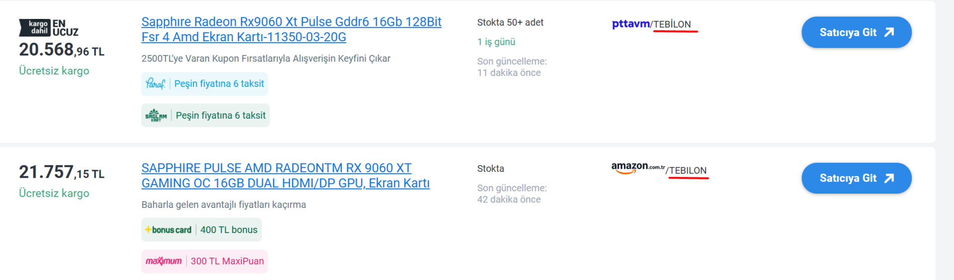Click the maximum card logo
This screenshot has width=954, height=280.
coord(163,261)
